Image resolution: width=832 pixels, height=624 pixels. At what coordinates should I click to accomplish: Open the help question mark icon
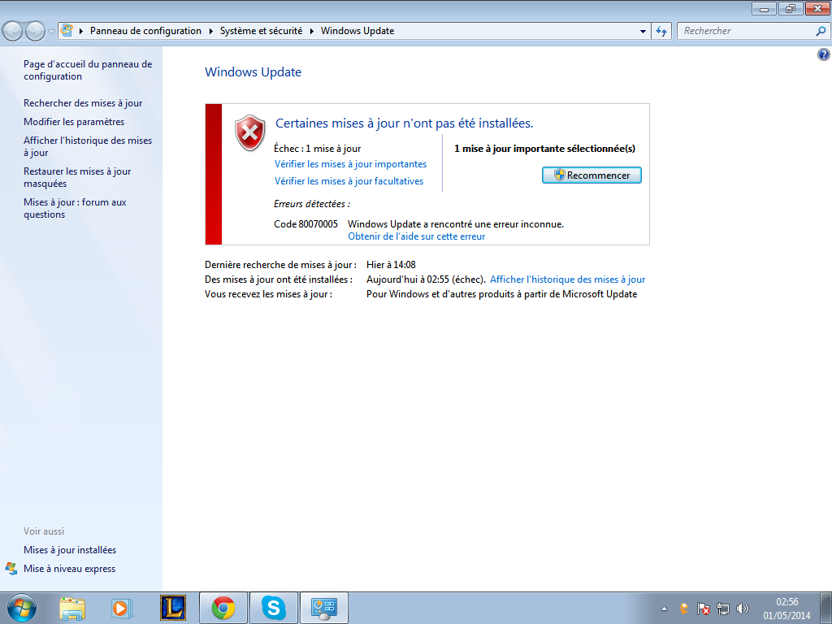click(x=824, y=54)
